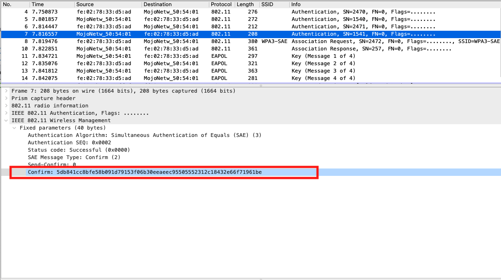501x280 pixels.
Task: Collapse the IEEE 802.11 Wireless Management section
Action: coord(5,120)
